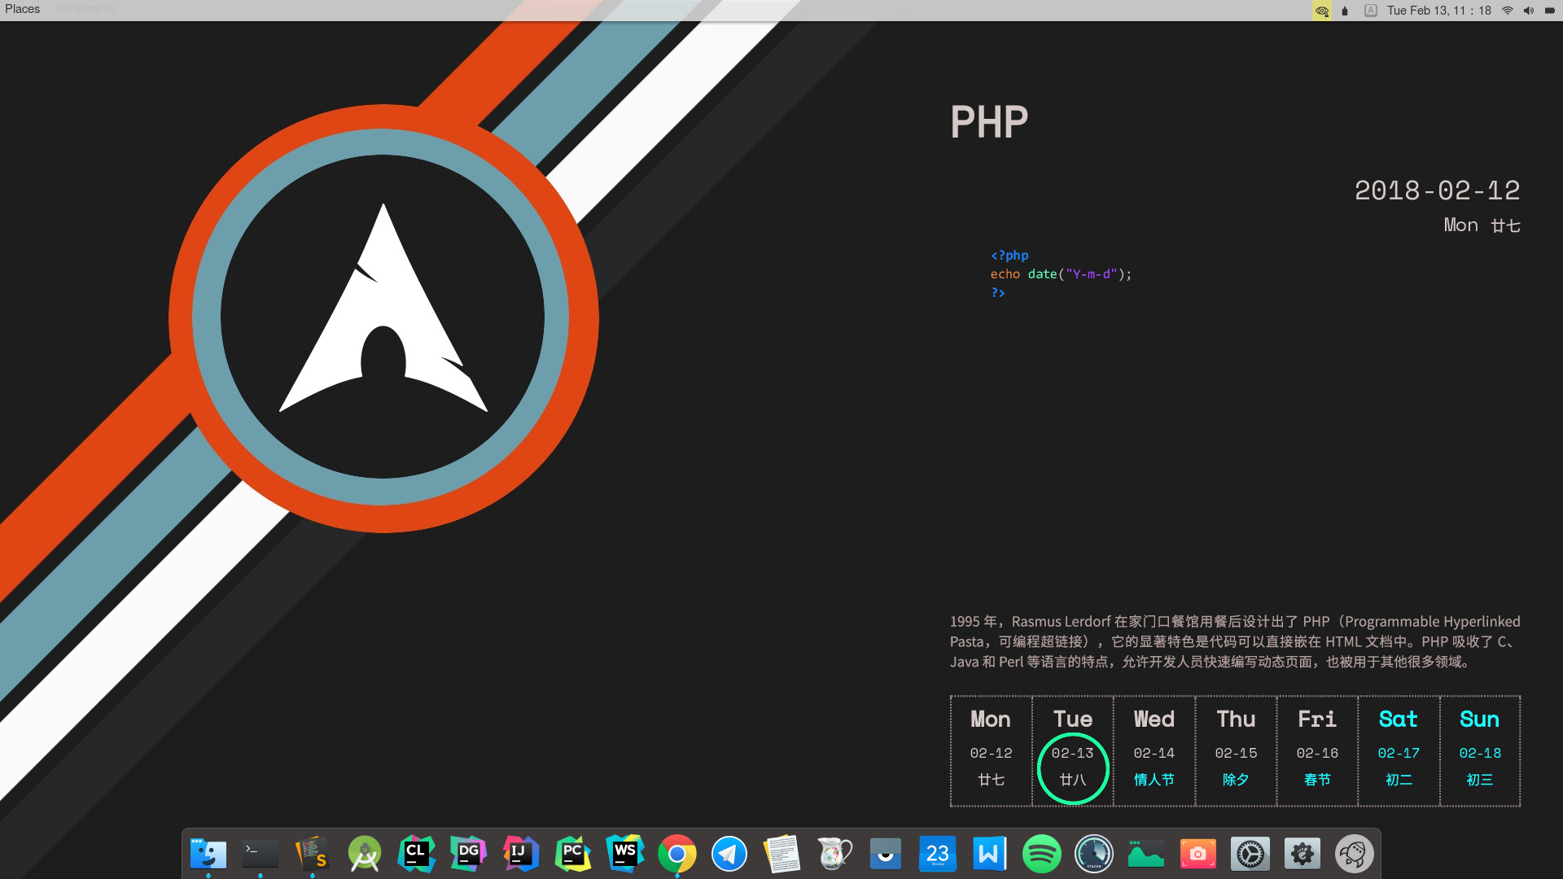Open the Wi-Fi indicator in the top panel
This screenshot has height=879, width=1563.
(1507, 11)
